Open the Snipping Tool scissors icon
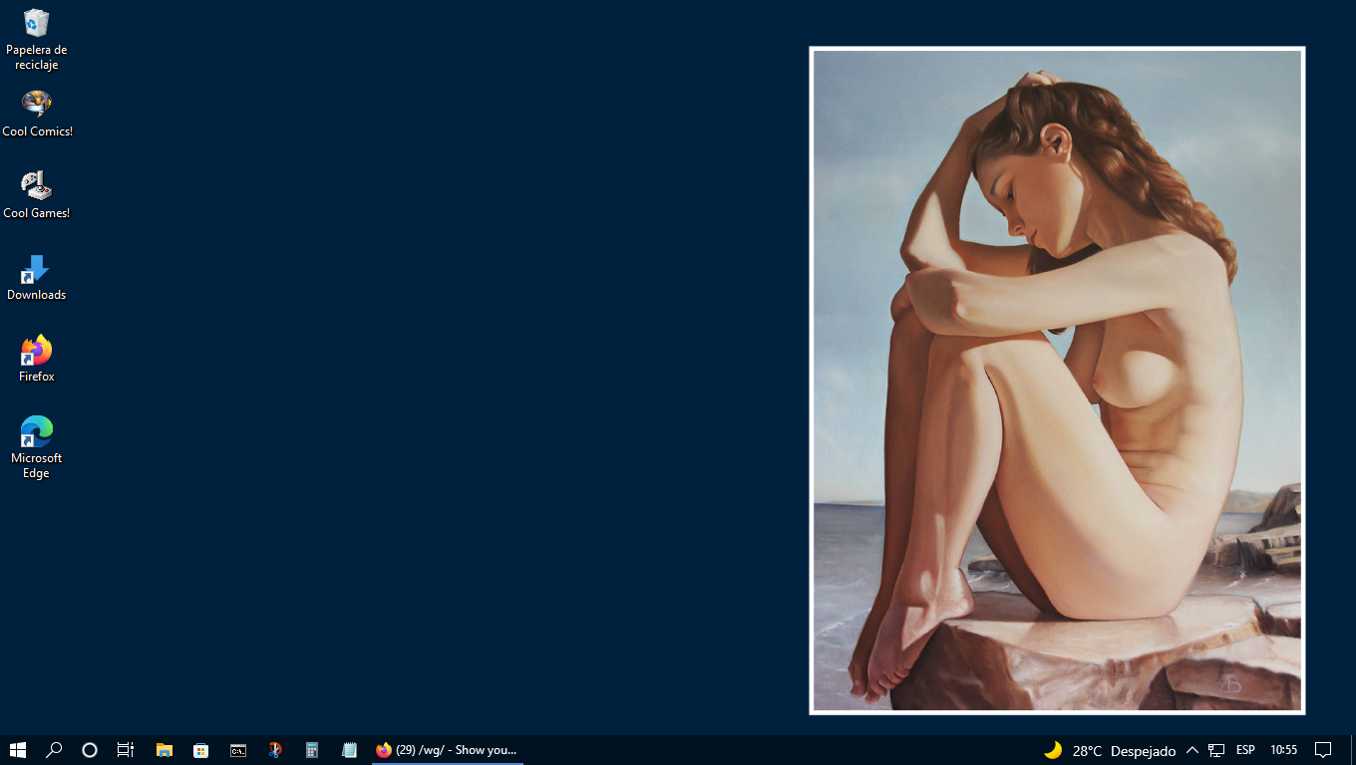Screen dimensions: 1356x765 point(275,750)
